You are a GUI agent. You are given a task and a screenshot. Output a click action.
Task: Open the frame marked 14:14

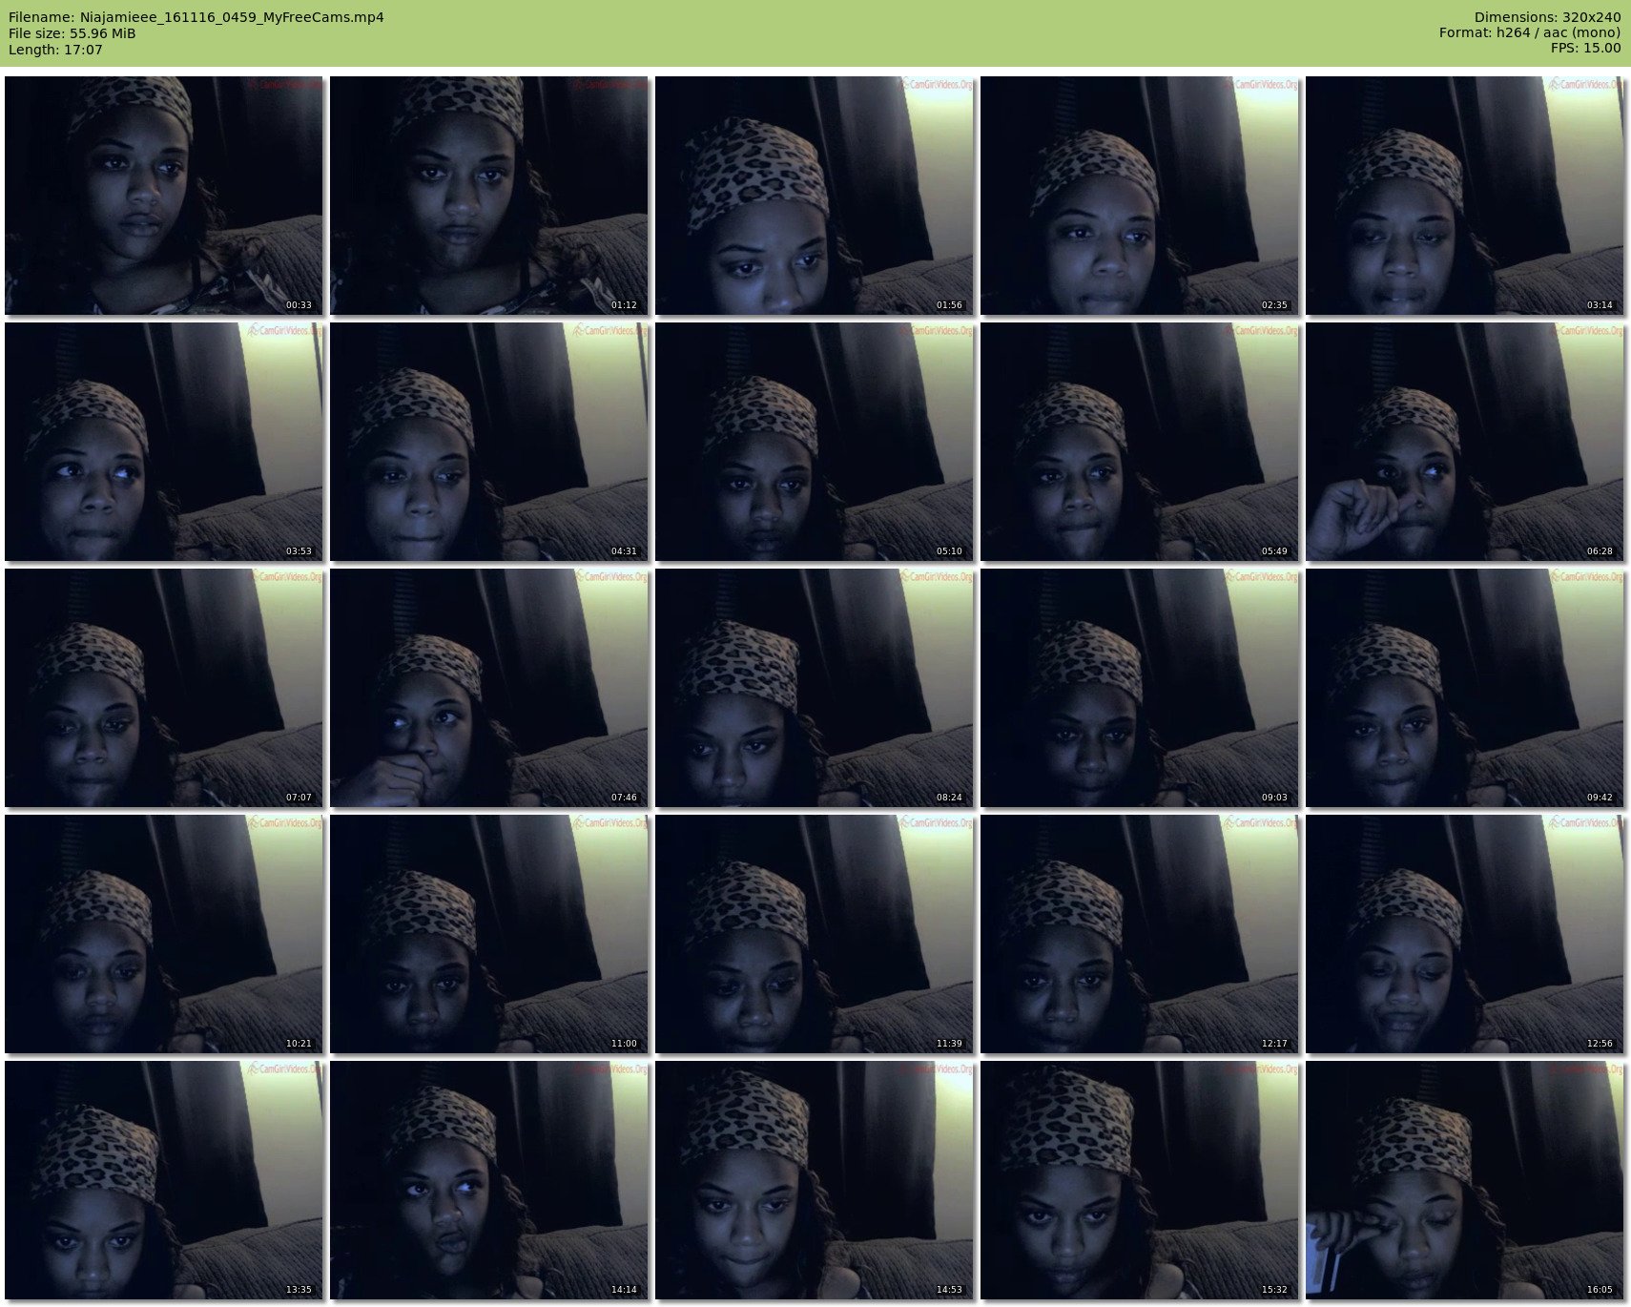[x=488, y=1180]
